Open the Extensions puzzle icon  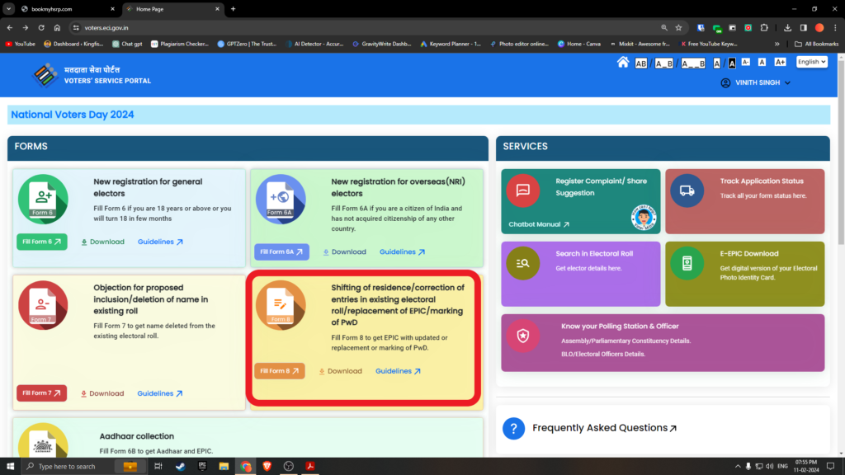point(764,27)
